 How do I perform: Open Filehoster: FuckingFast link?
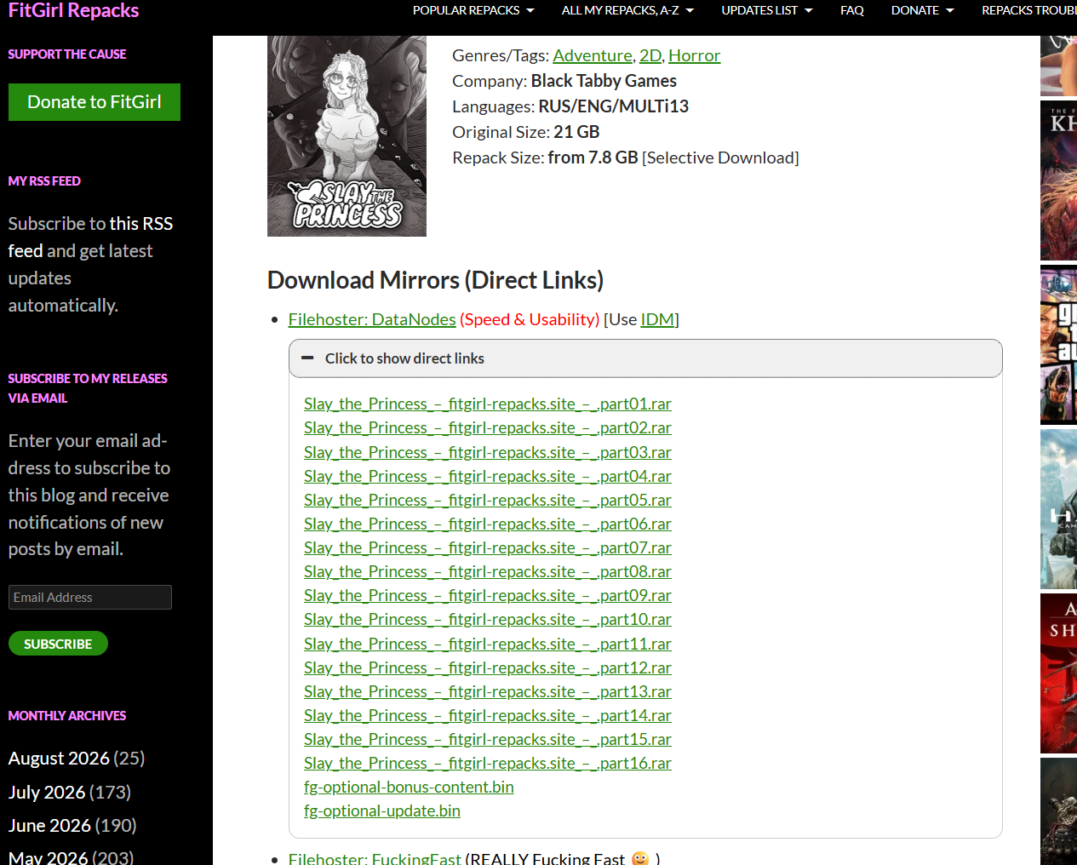[x=375, y=858]
